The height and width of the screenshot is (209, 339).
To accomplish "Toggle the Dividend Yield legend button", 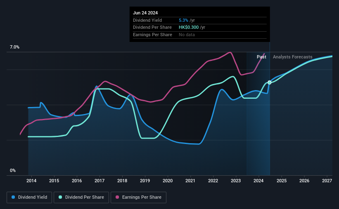I will pos(29,197).
